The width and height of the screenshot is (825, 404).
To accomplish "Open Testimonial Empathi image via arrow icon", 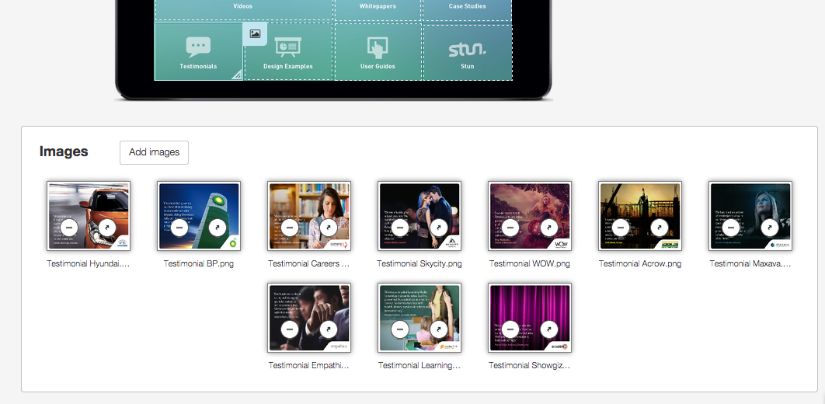I will tap(329, 329).
